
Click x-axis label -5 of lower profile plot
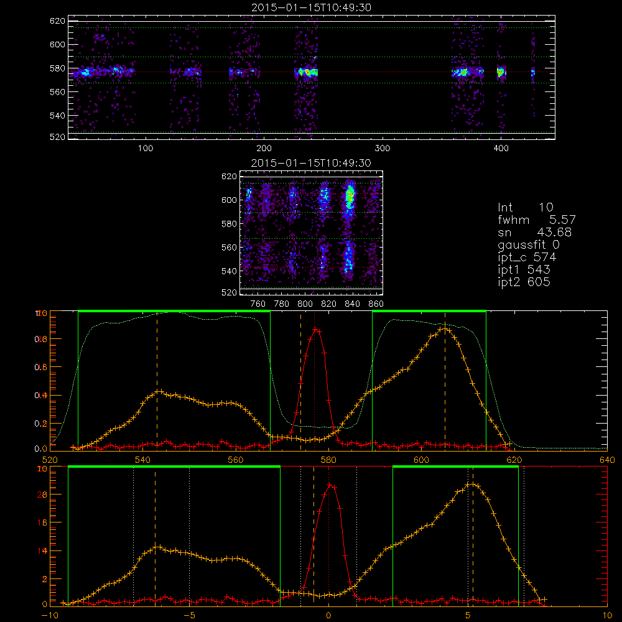(190, 616)
